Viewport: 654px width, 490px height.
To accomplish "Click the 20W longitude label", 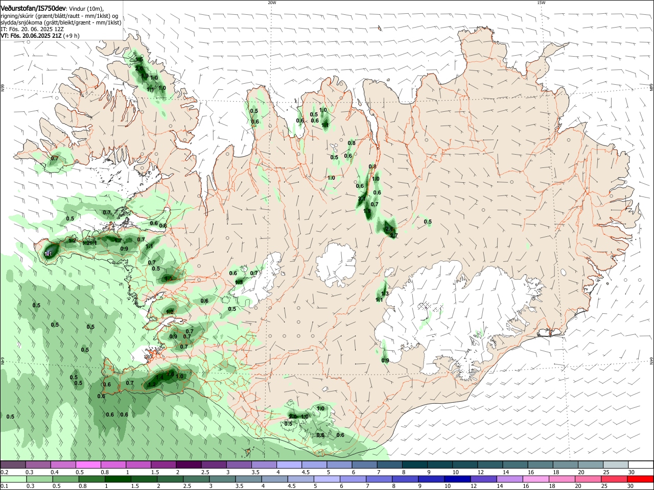I will (272, 3).
